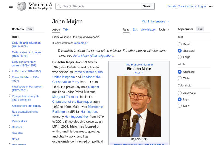Go to Early post-school career section
The image size is (218, 145).
pyautogui.click(x=27, y=54)
